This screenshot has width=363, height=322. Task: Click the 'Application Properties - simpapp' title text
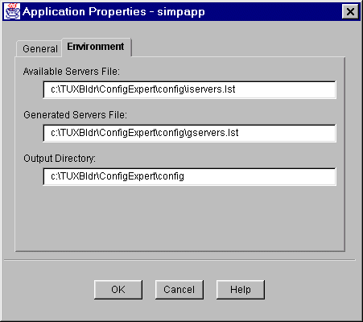pos(113,12)
